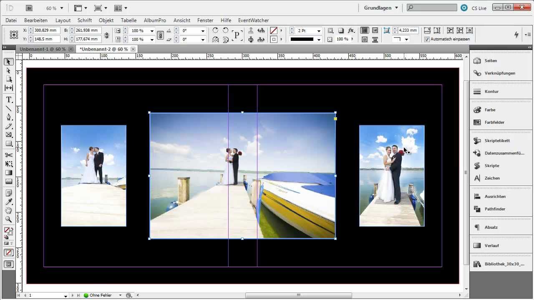Open the Ohne Fehler preflight dropdown

click(120, 295)
